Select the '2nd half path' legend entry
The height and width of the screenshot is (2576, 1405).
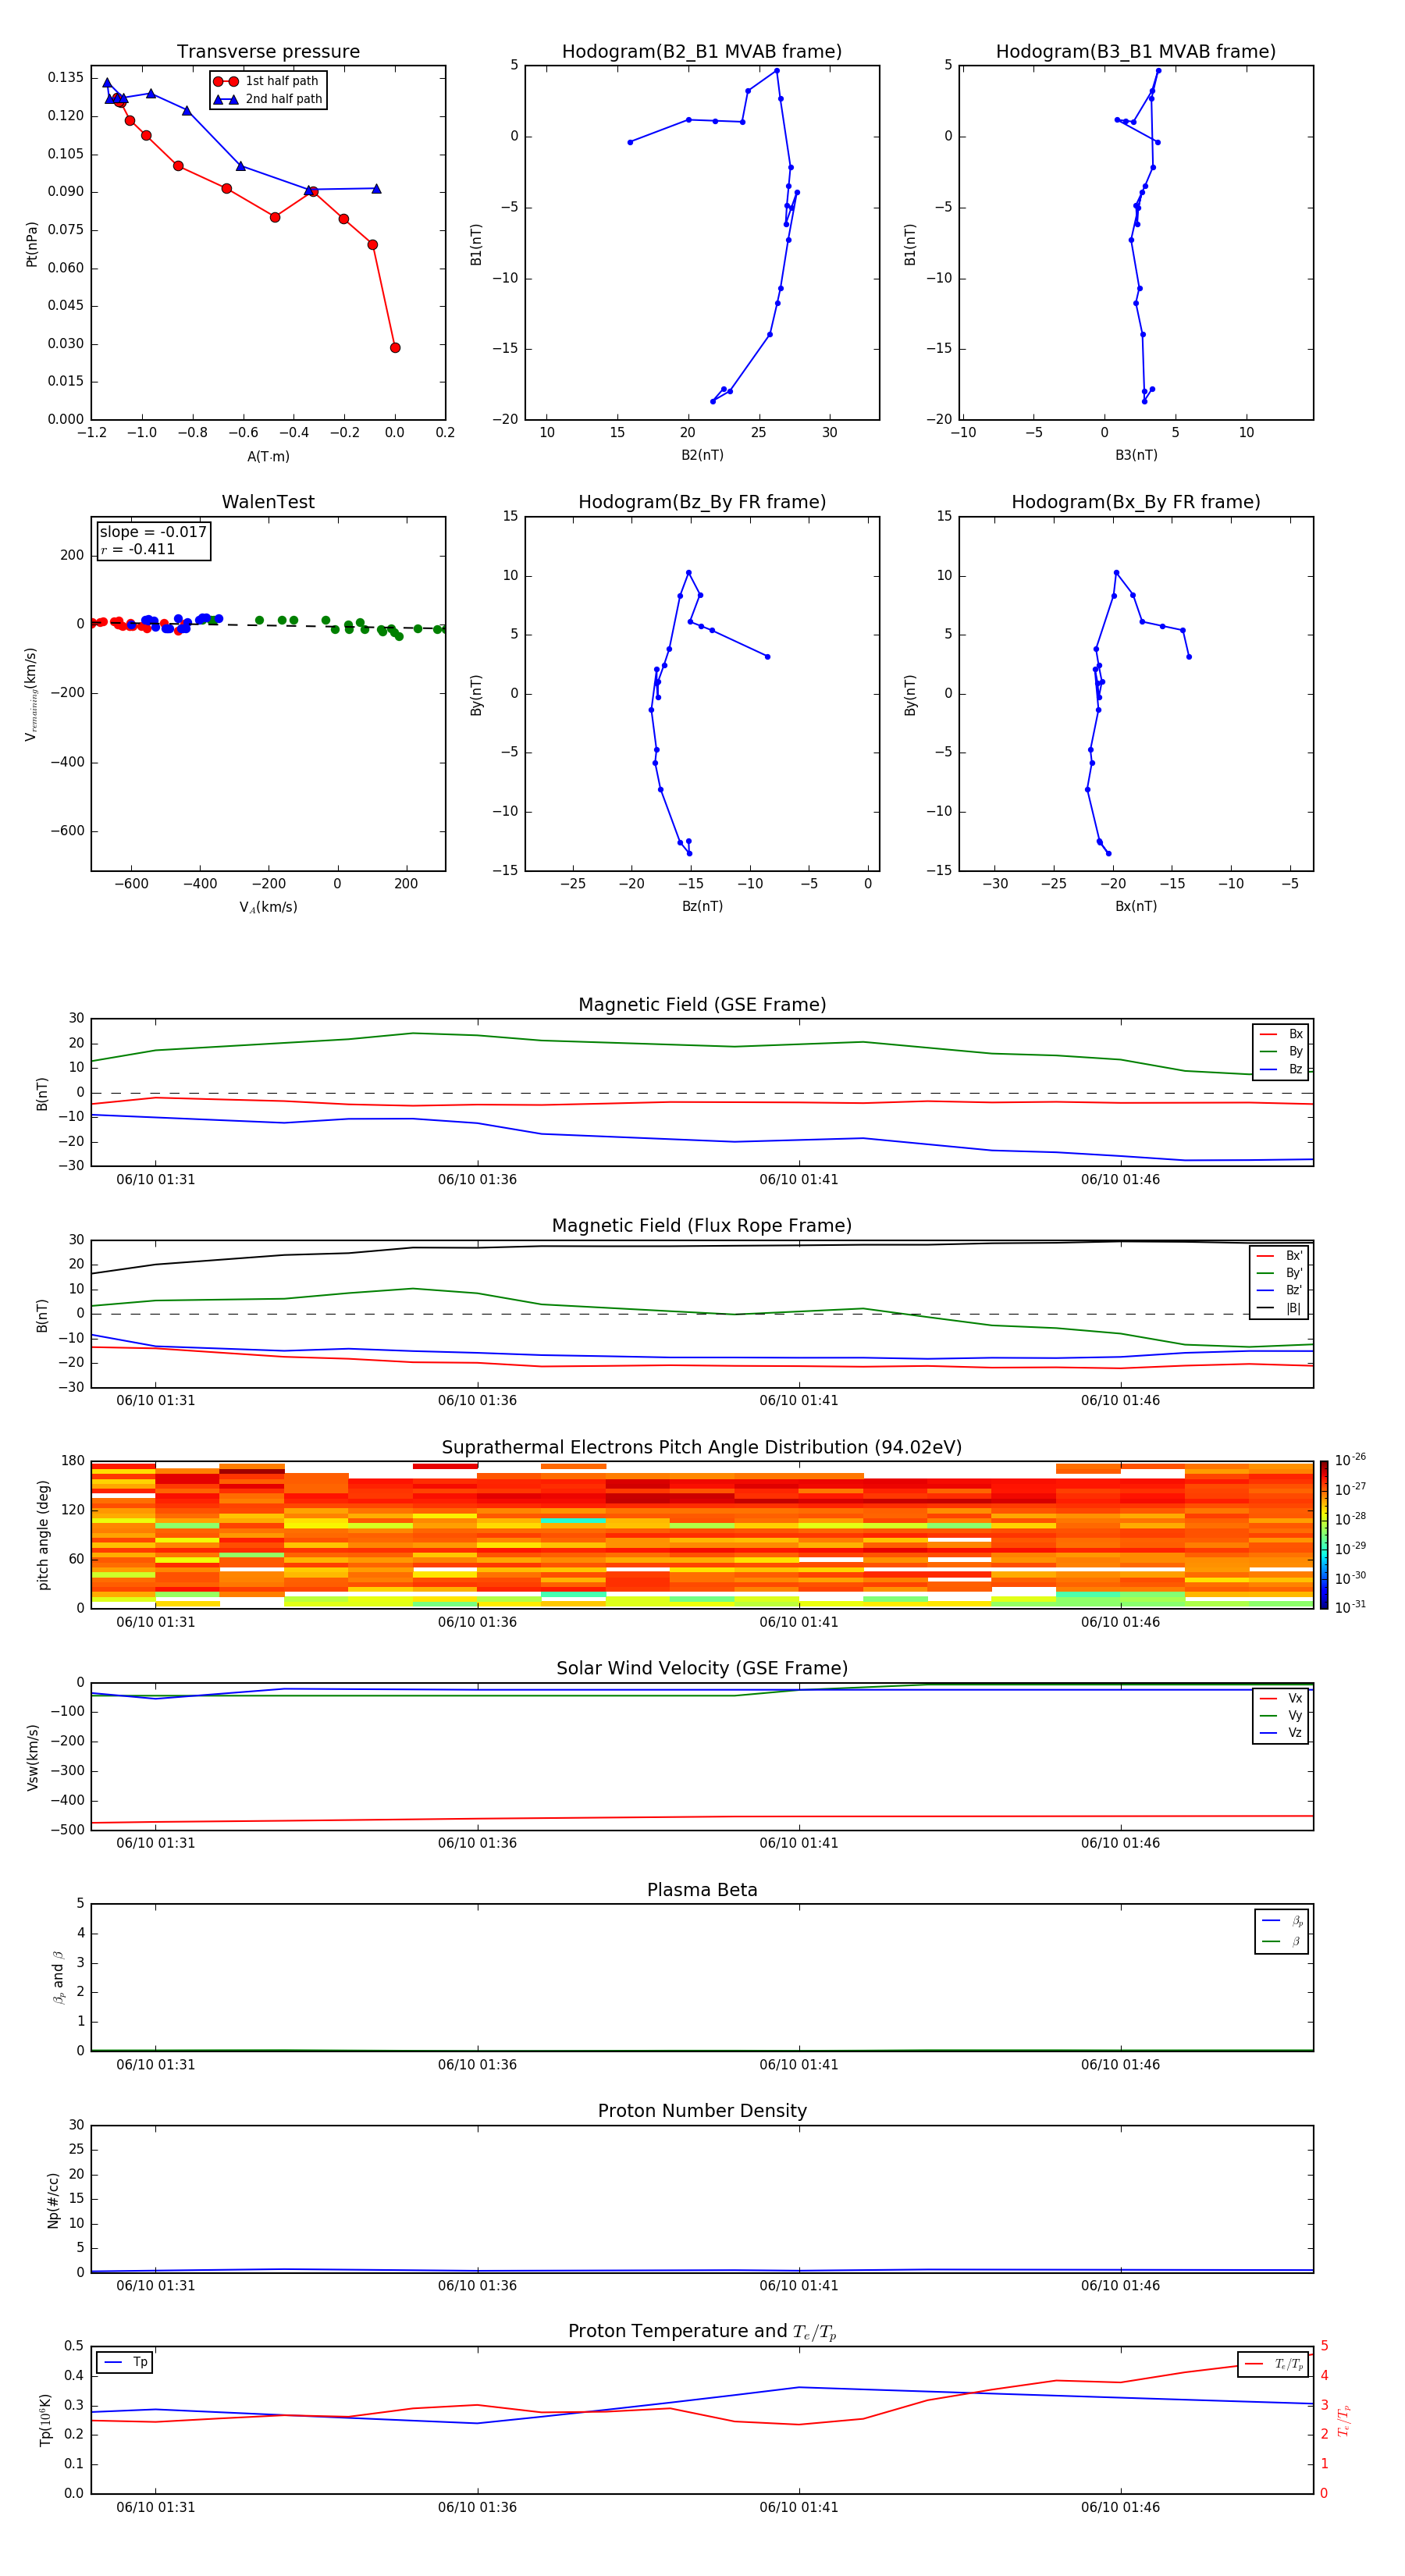point(268,99)
